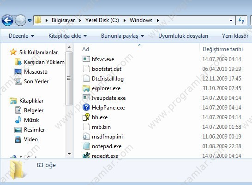Click the Masaüstü desktop icon
This screenshot has width=252, height=185.
pos(18,71)
